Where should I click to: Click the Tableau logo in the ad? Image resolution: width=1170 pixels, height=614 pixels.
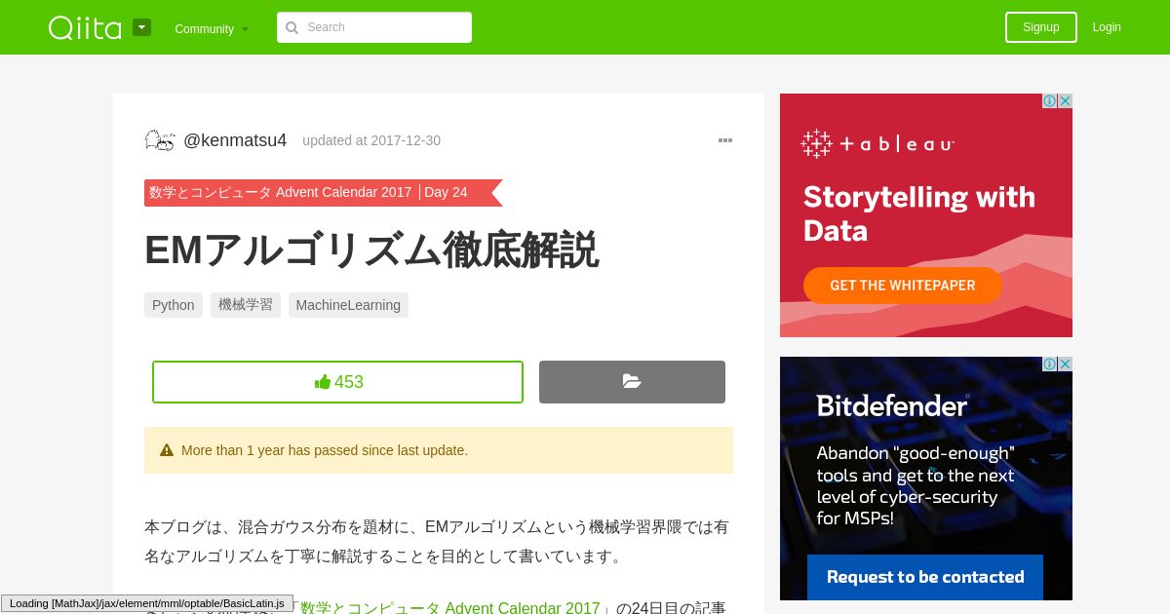877,144
